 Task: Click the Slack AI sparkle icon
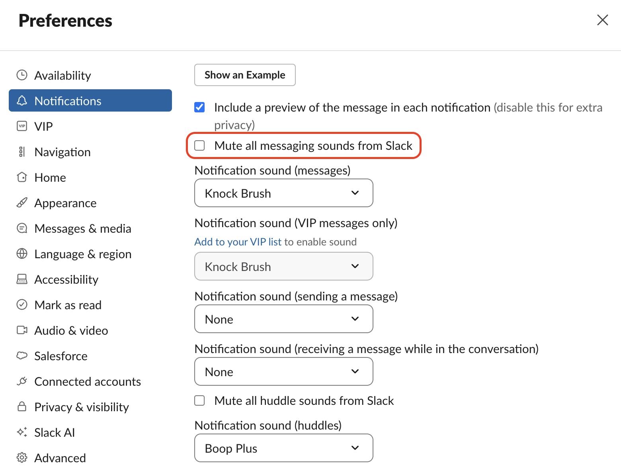pyautogui.click(x=22, y=432)
